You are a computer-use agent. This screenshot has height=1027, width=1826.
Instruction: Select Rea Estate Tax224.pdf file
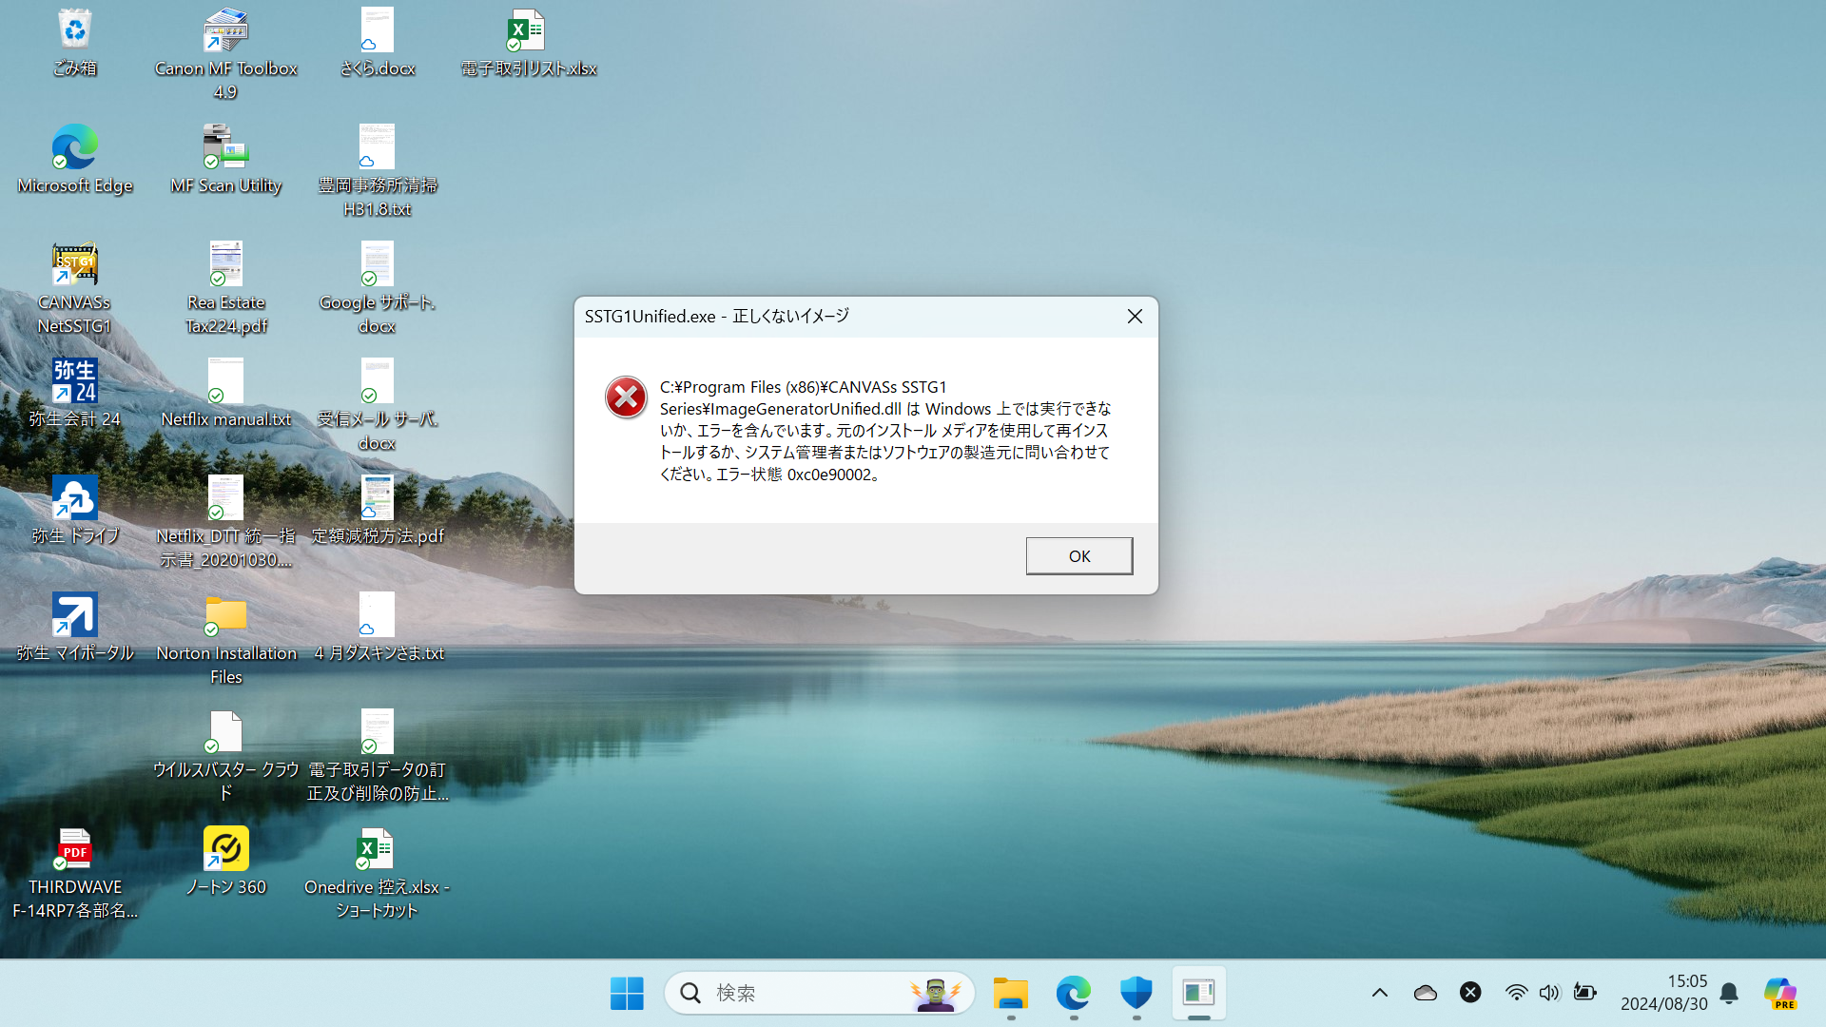click(x=225, y=288)
